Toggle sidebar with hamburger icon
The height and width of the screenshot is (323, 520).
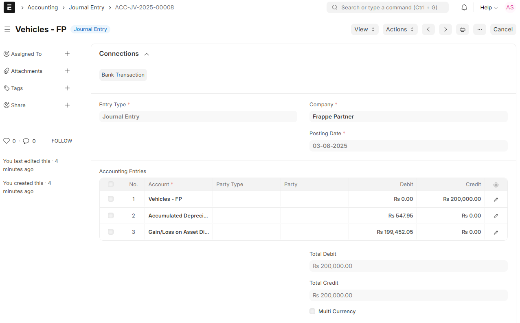click(7, 29)
